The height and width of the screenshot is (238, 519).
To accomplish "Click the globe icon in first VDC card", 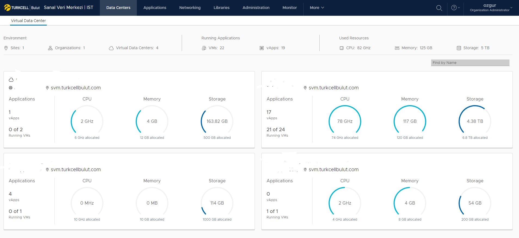I will pyautogui.click(x=11, y=88).
